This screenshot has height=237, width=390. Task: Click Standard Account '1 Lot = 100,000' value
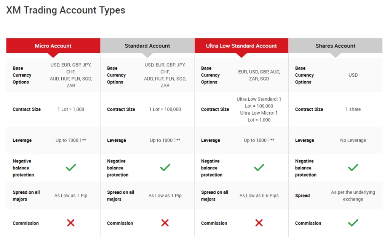pos(165,109)
